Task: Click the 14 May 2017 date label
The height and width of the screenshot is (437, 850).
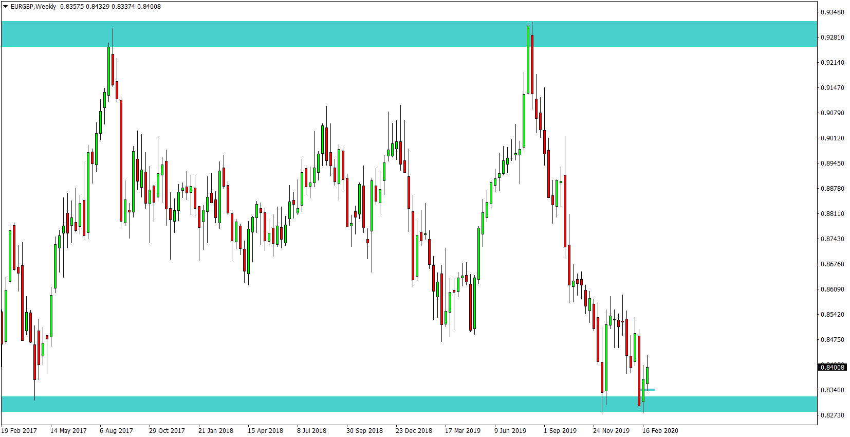Action: click(68, 430)
